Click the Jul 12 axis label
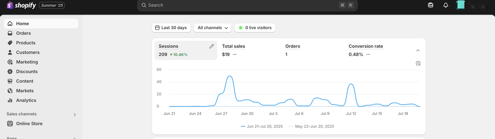495x139 pixels. pyautogui.click(x=351, y=114)
